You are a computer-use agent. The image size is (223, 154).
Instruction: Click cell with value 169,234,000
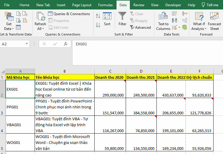click(171, 142)
